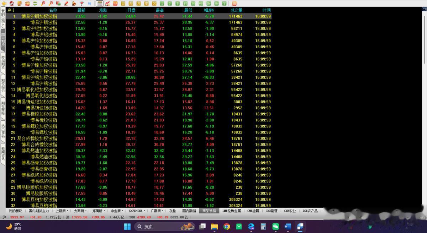Open the weather widget showing 29°C

point(14,226)
